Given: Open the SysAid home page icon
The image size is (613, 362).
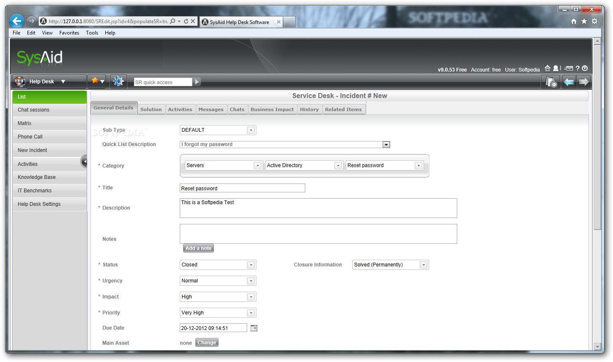Looking at the screenshot, I should coord(547,68).
